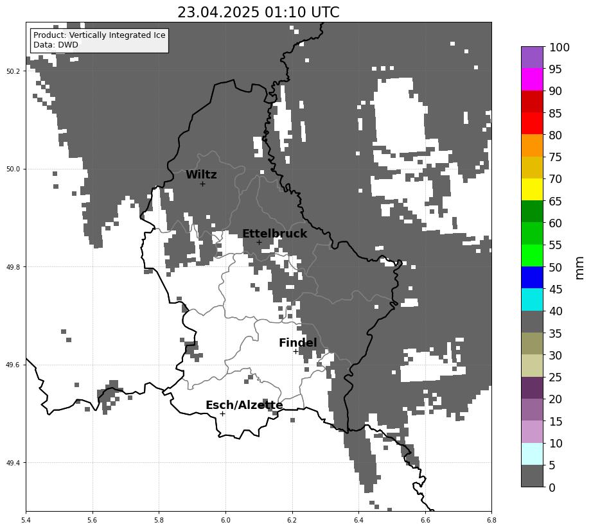Select the Esch/Alzette station label
The width and height of the screenshot is (591, 529).
tap(244, 405)
